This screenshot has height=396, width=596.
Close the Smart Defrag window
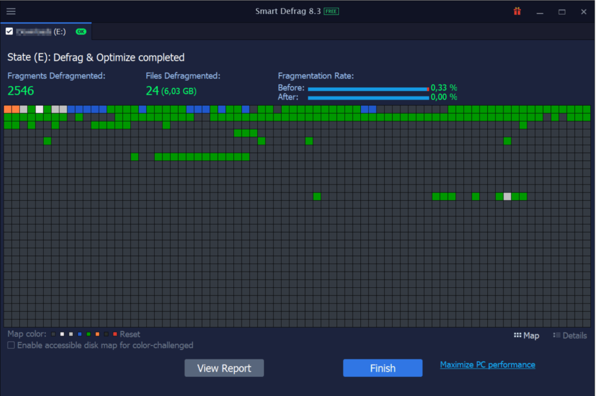[584, 12]
